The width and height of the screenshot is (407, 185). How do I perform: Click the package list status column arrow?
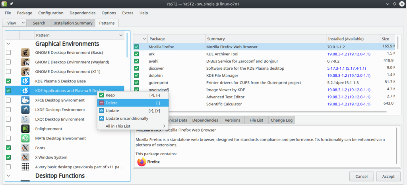coord(145,39)
